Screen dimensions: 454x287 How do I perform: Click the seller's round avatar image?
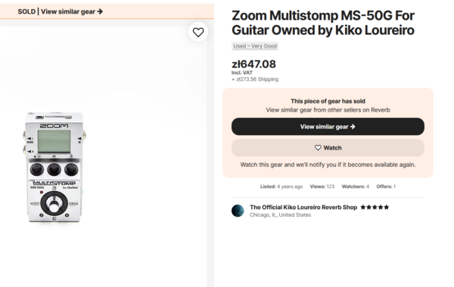tap(238, 211)
